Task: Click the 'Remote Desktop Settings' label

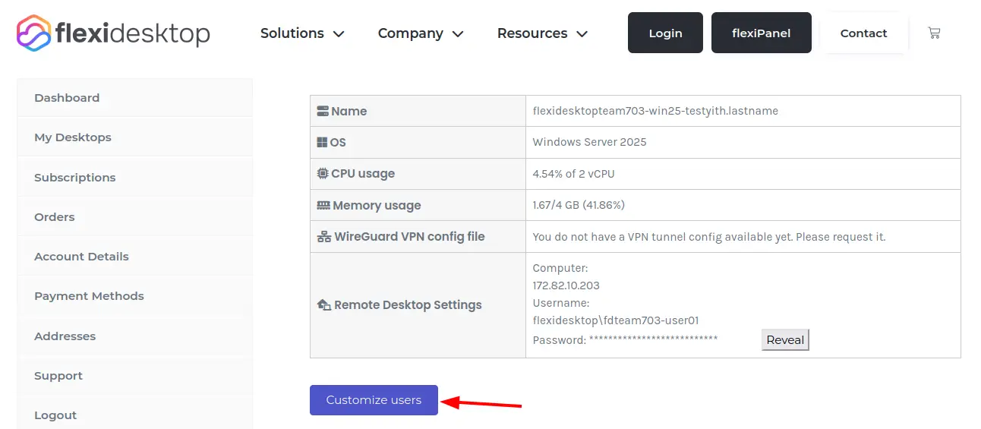Action: click(x=408, y=305)
